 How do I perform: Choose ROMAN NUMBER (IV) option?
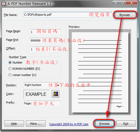pos(10,69)
